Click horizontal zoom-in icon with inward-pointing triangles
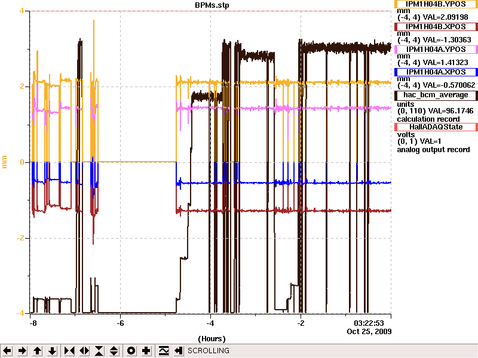Image resolution: width=478 pixels, height=358 pixels. (69, 351)
